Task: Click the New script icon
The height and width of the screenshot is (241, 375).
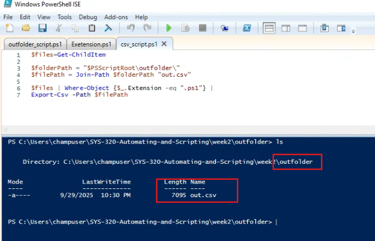Action: click(9, 28)
